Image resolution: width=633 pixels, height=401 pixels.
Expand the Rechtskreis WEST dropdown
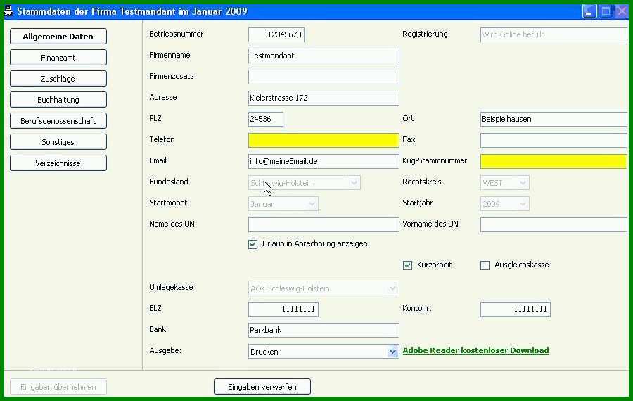[523, 183]
